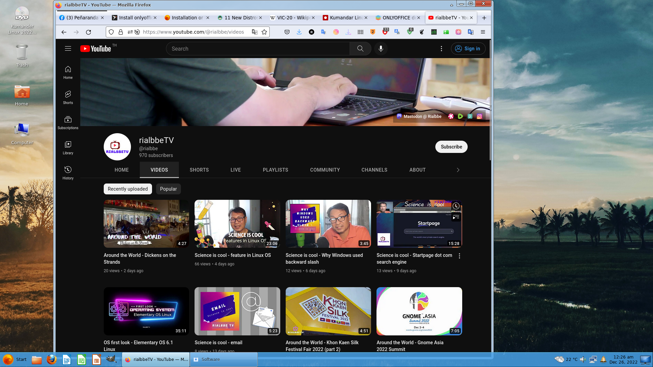The height and width of the screenshot is (367, 653).
Task: Select the Popular filter chip
Action: 168,189
